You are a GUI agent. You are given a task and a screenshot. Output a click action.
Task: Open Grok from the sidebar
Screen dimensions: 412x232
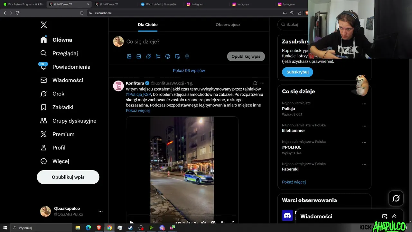click(52, 94)
